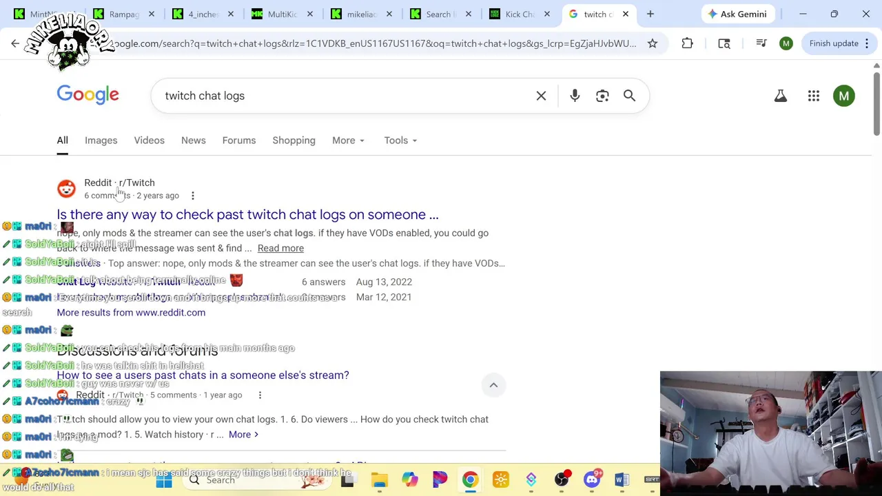The image size is (882, 496).
Task: Open more options for the r/Twitch 5 comments result
Action: point(260,395)
